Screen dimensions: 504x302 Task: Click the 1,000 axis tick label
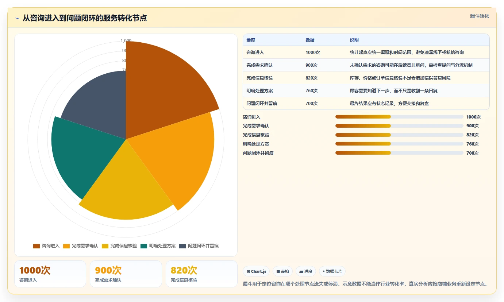(x=126, y=41)
